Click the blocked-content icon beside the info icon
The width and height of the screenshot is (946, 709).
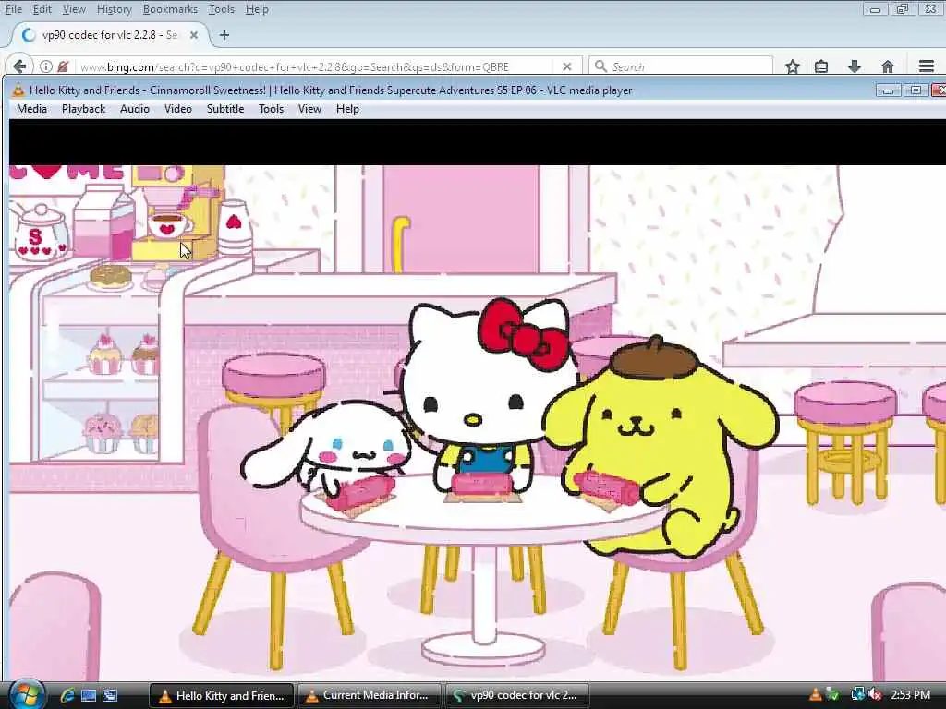64,66
